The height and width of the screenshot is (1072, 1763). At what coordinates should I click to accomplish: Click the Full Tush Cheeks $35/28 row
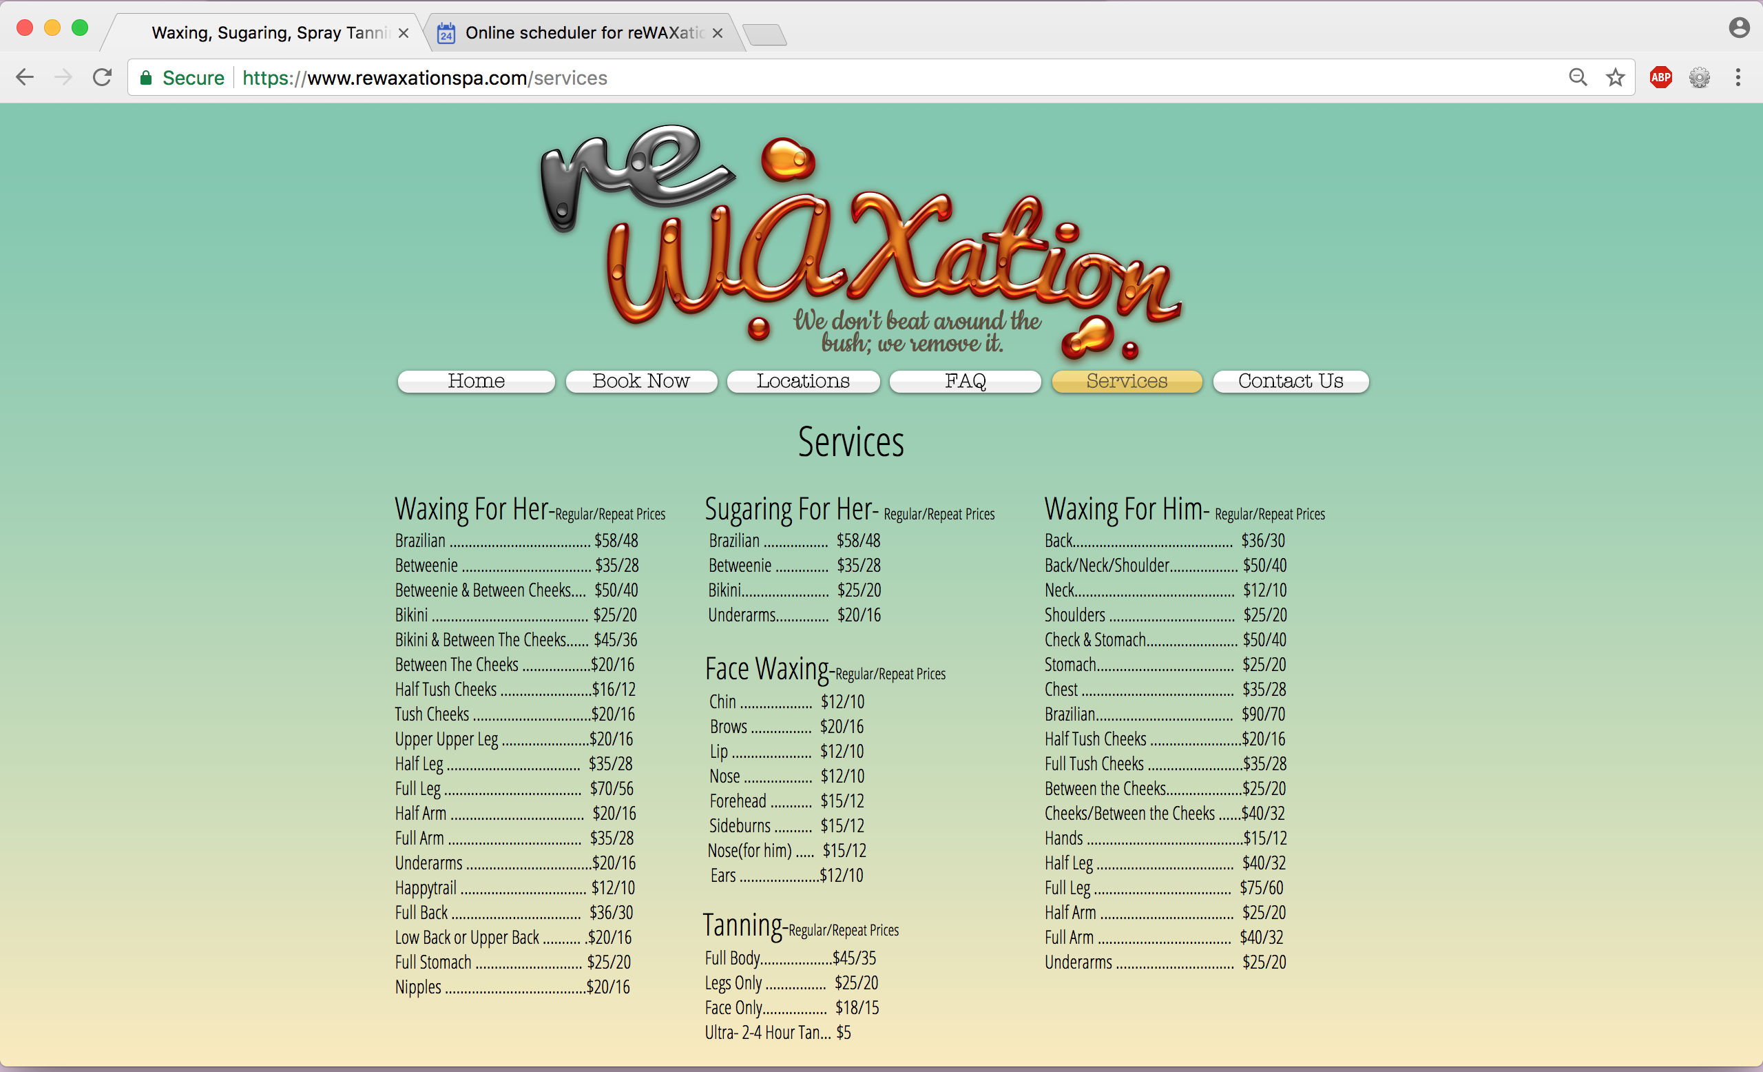(1165, 764)
